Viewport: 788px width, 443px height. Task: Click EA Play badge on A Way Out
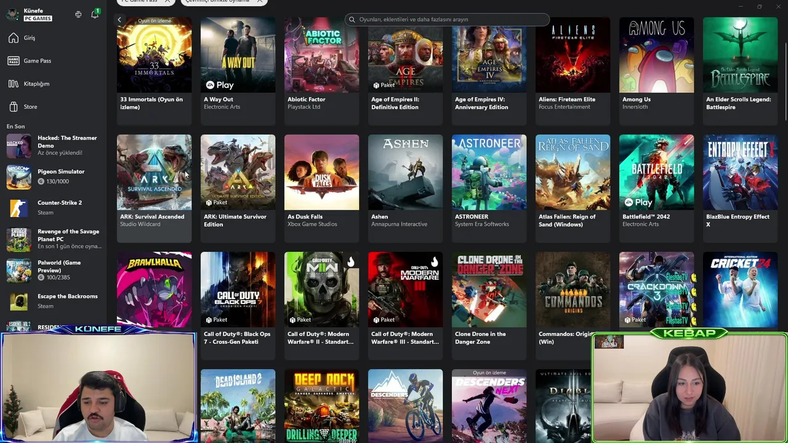tap(220, 85)
